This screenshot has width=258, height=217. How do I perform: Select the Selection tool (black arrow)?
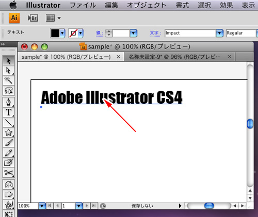point(8,60)
